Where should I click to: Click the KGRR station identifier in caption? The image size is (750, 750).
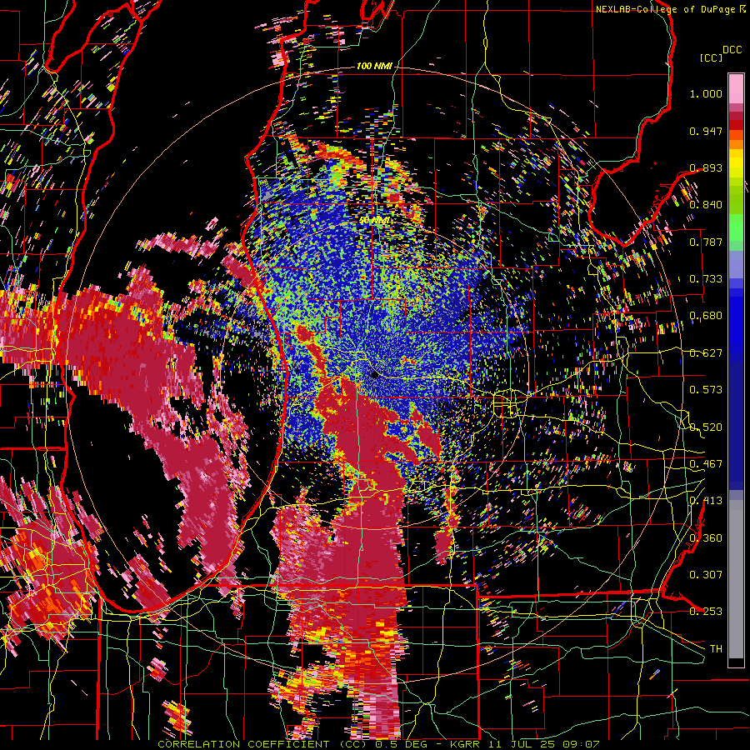pos(467,744)
